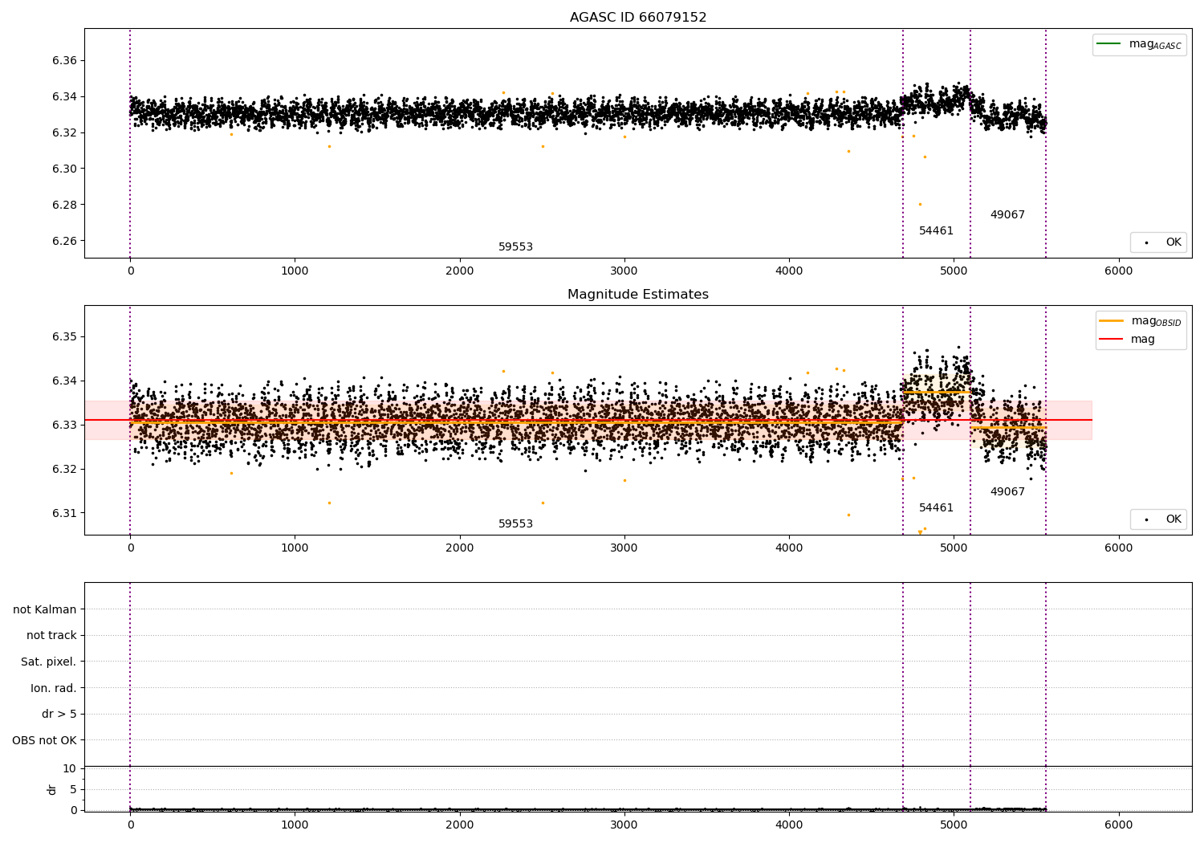Screen dimensions: 1204x843
Task: Click obsid label 54461 in Magnitude Estimates plot
Action: [x=936, y=508]
